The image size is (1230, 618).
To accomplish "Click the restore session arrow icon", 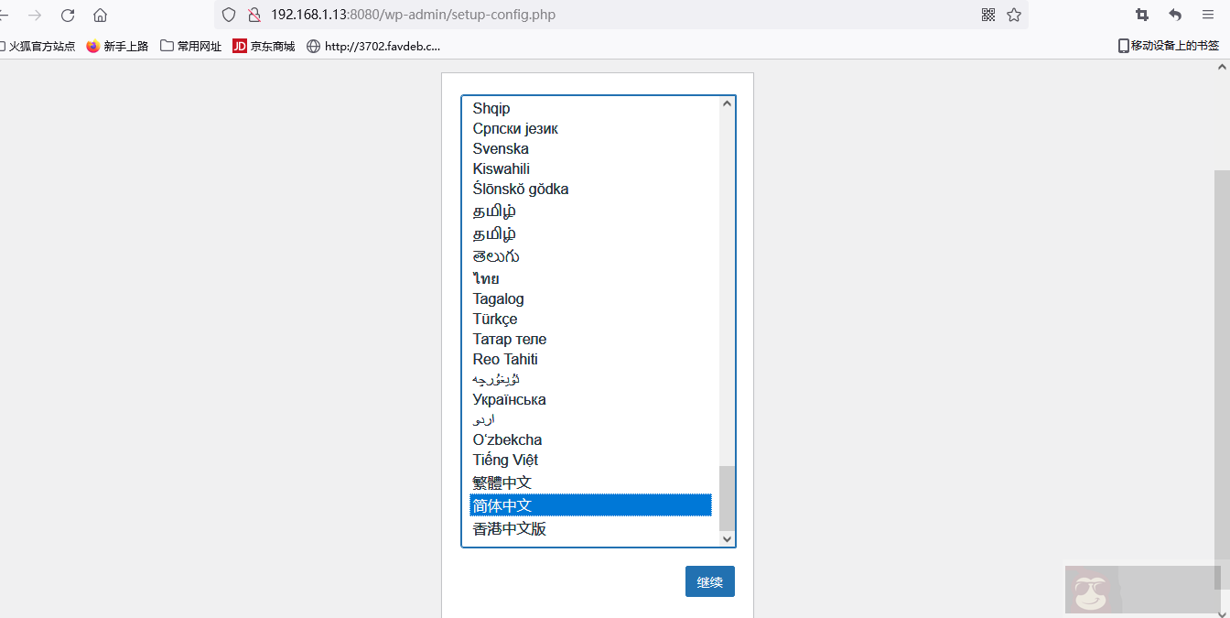I will click(x=1174, y=15).
